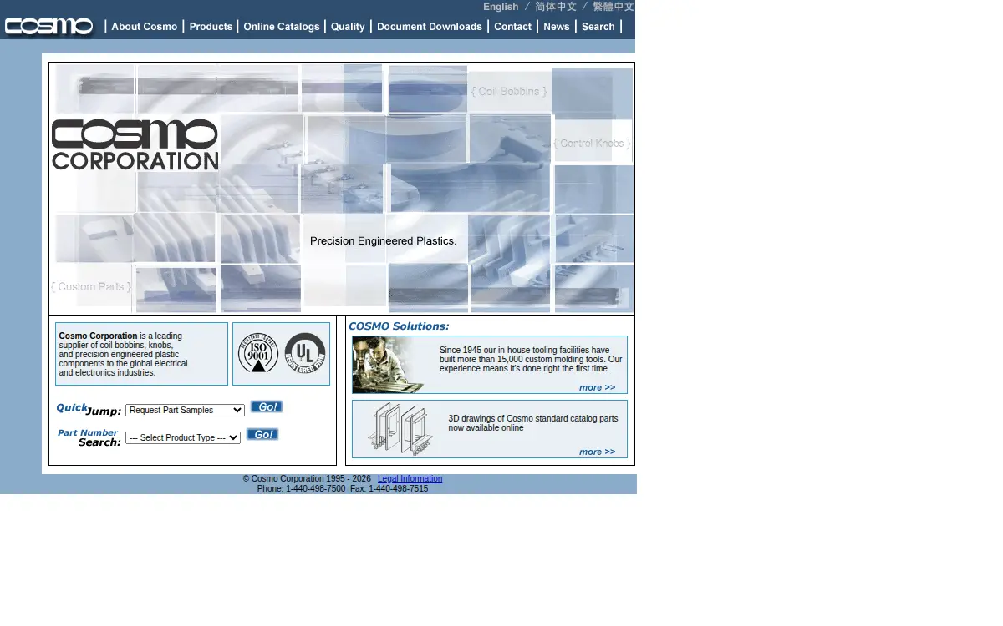
Task: Open the Products menu item
Action: (x=211, y=27)
